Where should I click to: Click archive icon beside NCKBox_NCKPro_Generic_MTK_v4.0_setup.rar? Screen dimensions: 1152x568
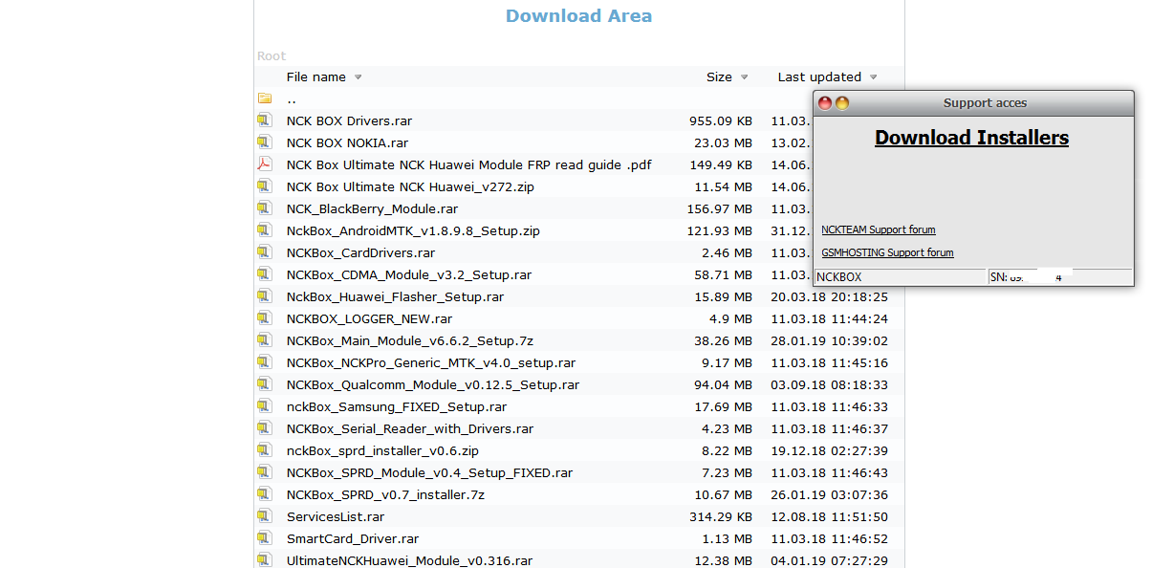265,362
